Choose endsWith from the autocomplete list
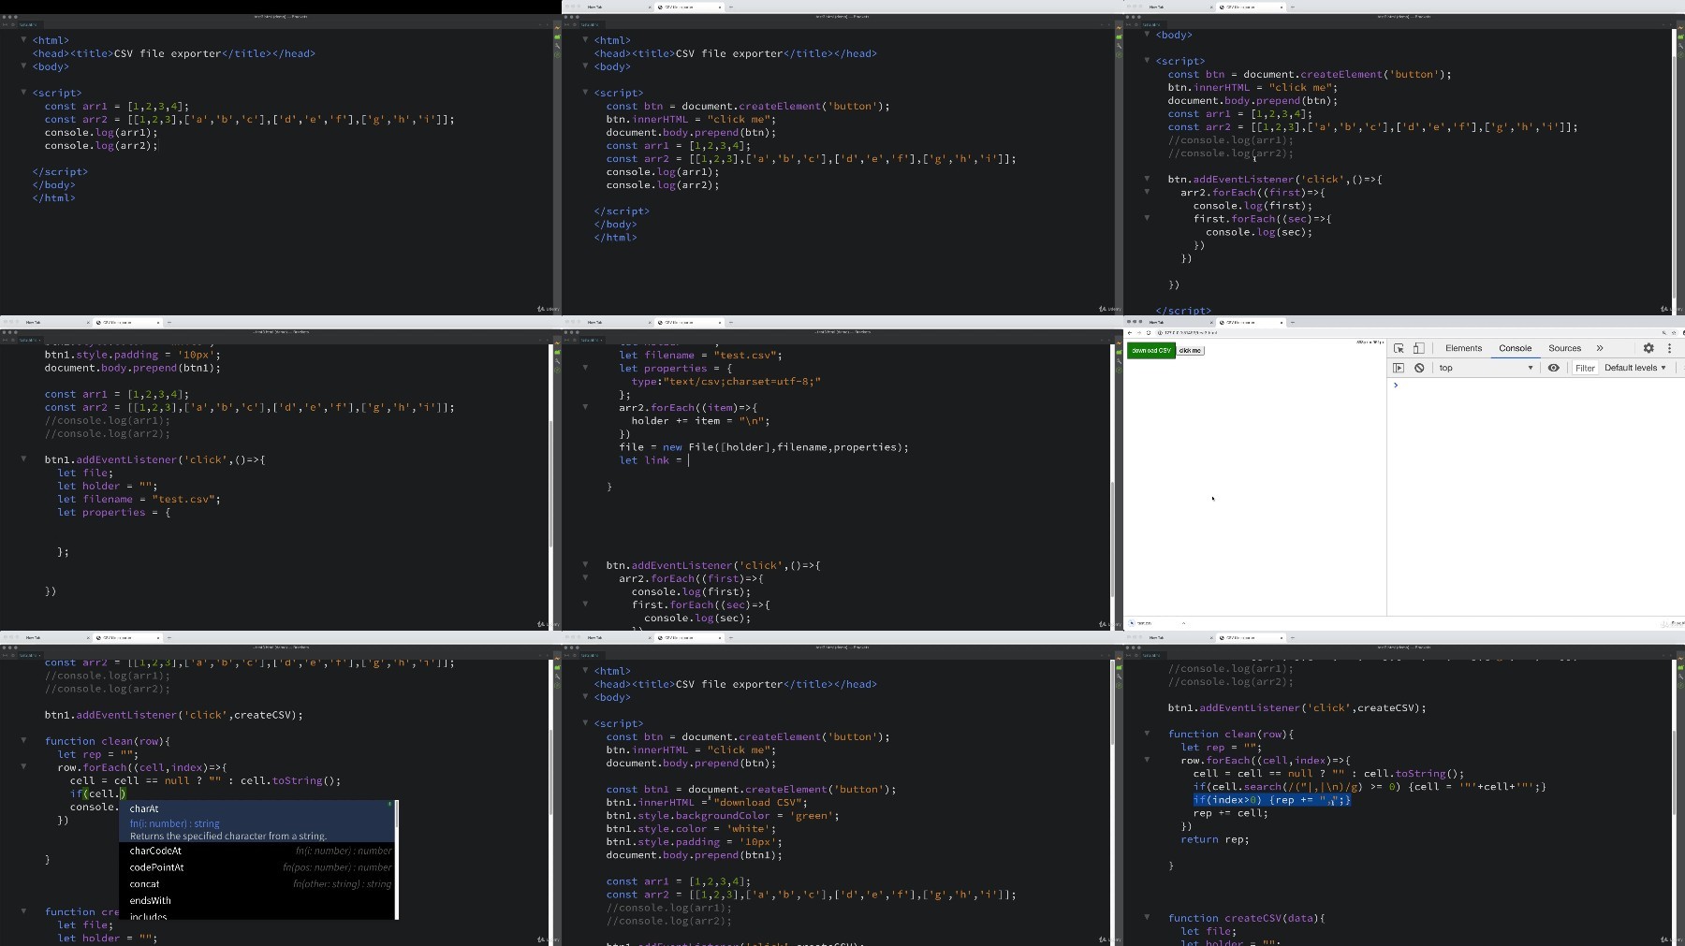Screen dimensions: 1685x946 (257, 901)
